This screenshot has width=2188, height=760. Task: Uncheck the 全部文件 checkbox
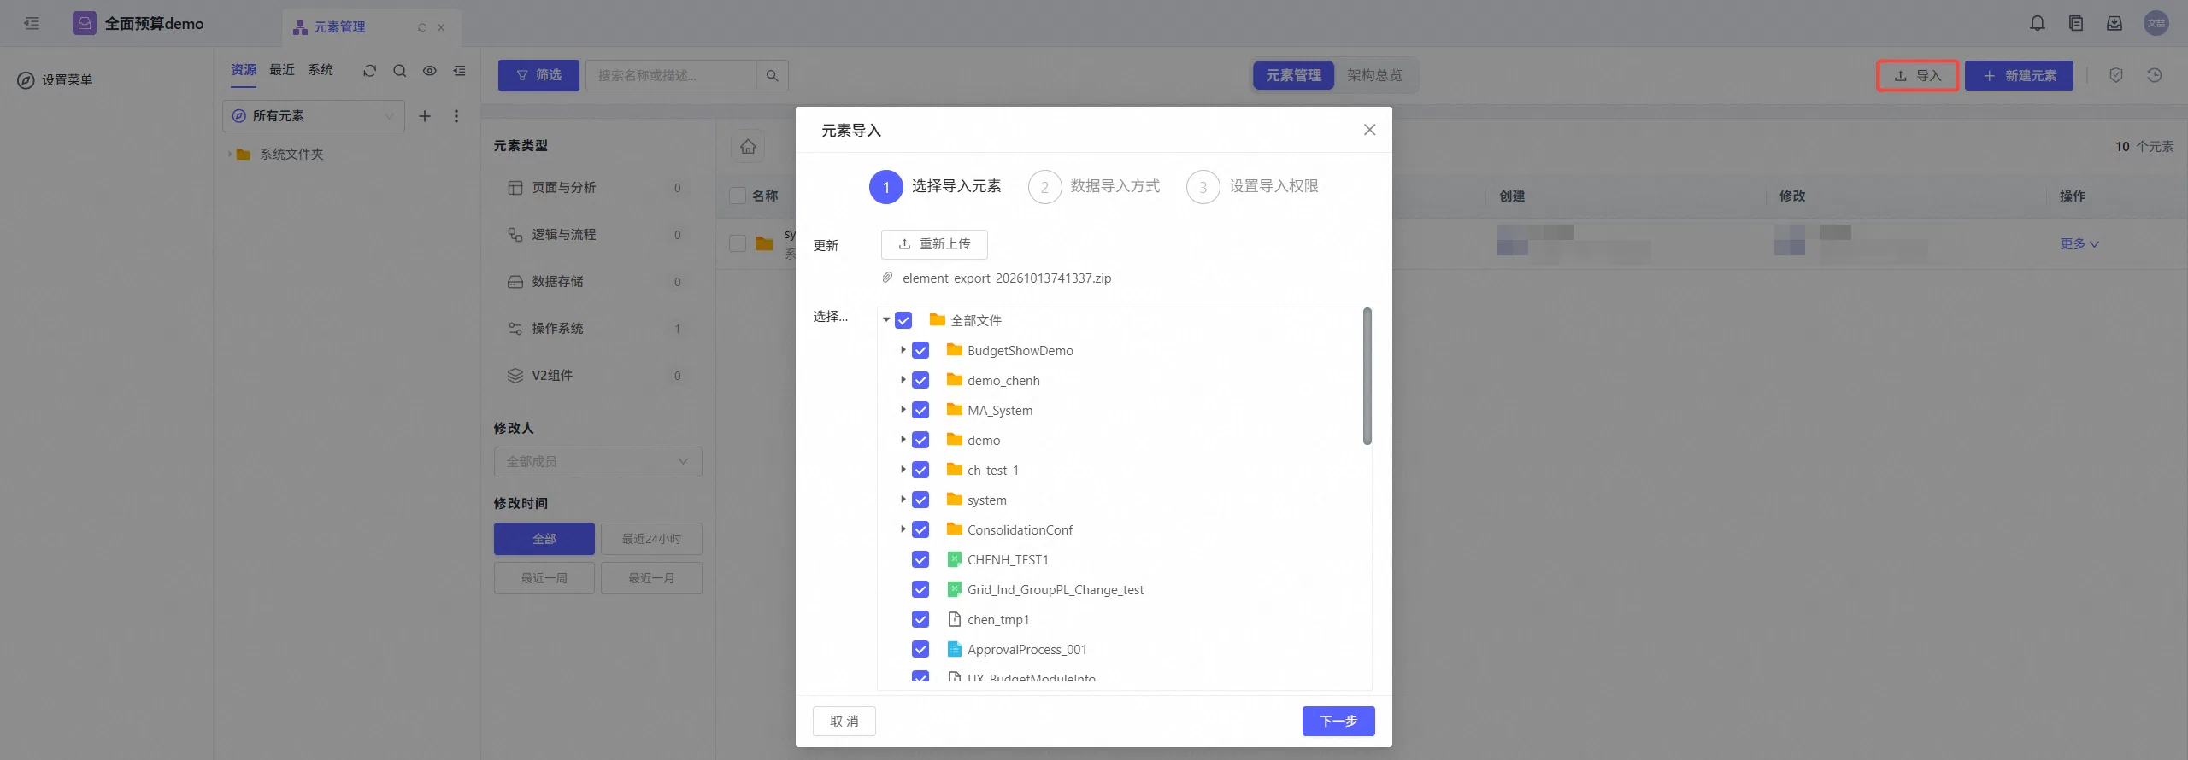point(903,320)
